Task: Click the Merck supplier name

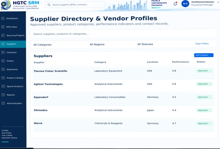Action: (x=38, y=123)
